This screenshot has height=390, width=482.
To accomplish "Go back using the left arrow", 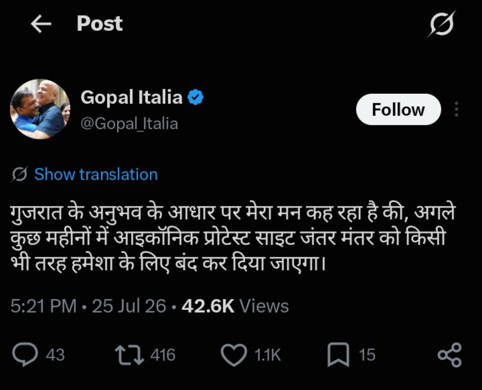I will [41, 24].
